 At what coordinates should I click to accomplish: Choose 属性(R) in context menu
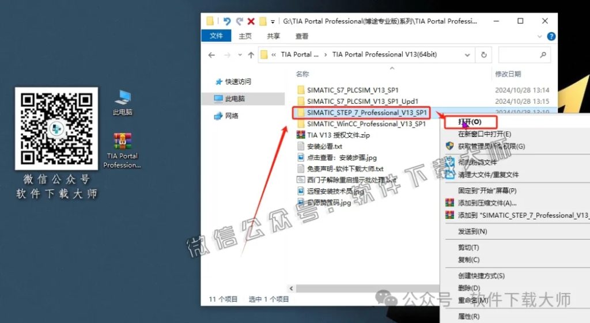coord(469,317)
